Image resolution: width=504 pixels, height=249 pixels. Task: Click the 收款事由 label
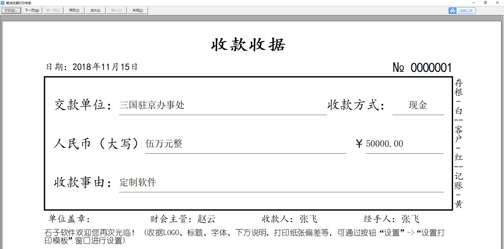pyautogui.click(x=83, y=182)
